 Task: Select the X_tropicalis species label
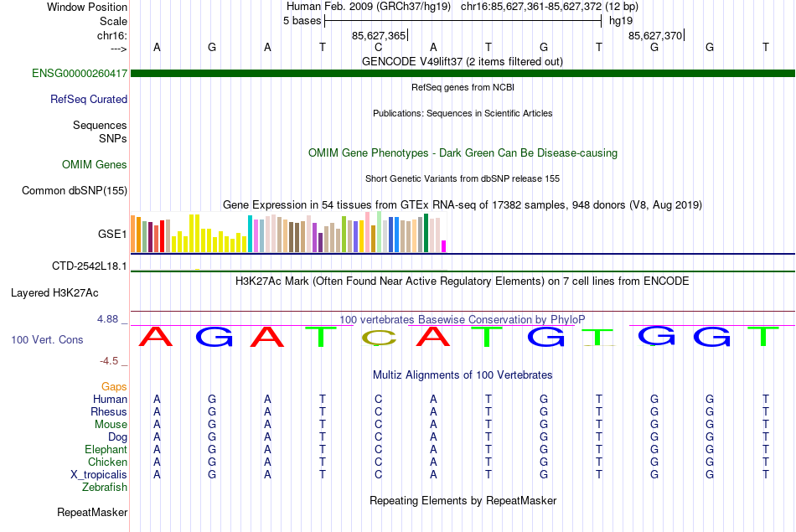(99, 475)
